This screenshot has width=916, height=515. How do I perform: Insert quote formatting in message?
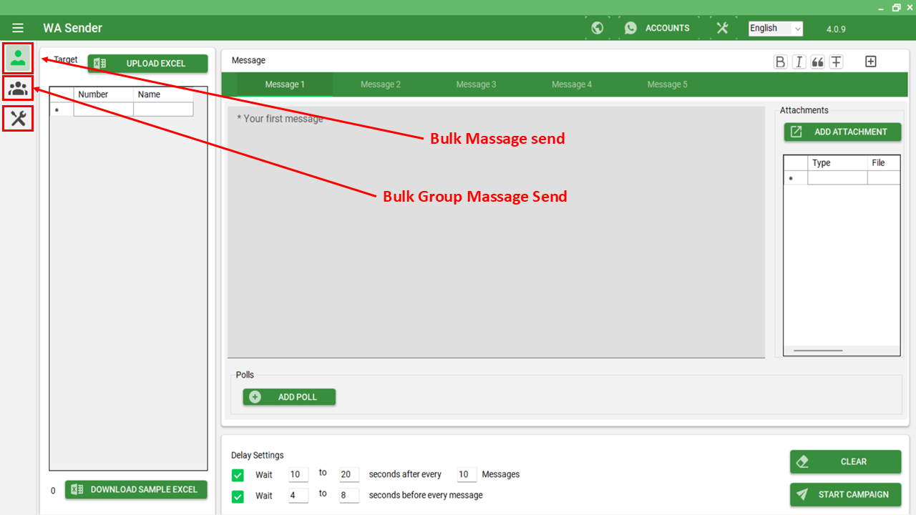pyautogui.click(x=817, y=62)
